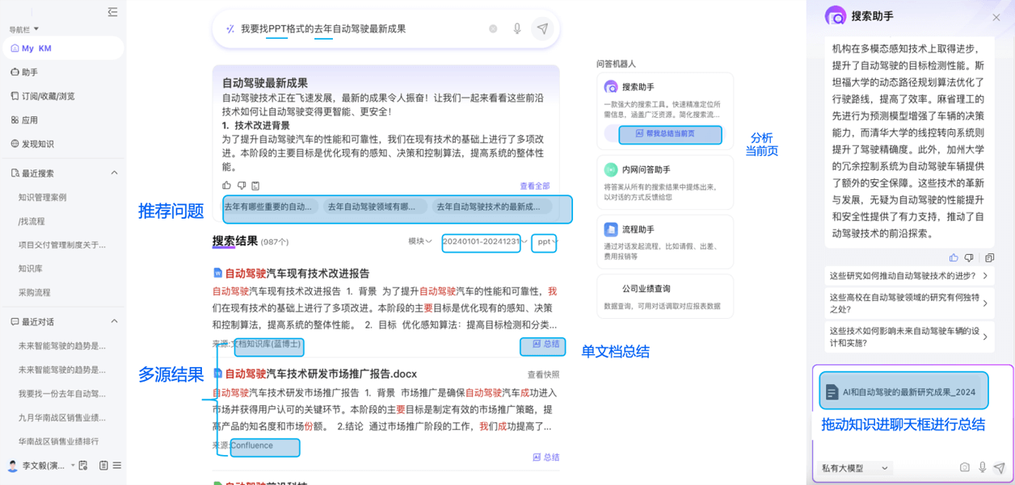1015x485 pixels.
Task: Click the microphone icon in the search bar
Action: pyautogui.click(x=517, y=29)
